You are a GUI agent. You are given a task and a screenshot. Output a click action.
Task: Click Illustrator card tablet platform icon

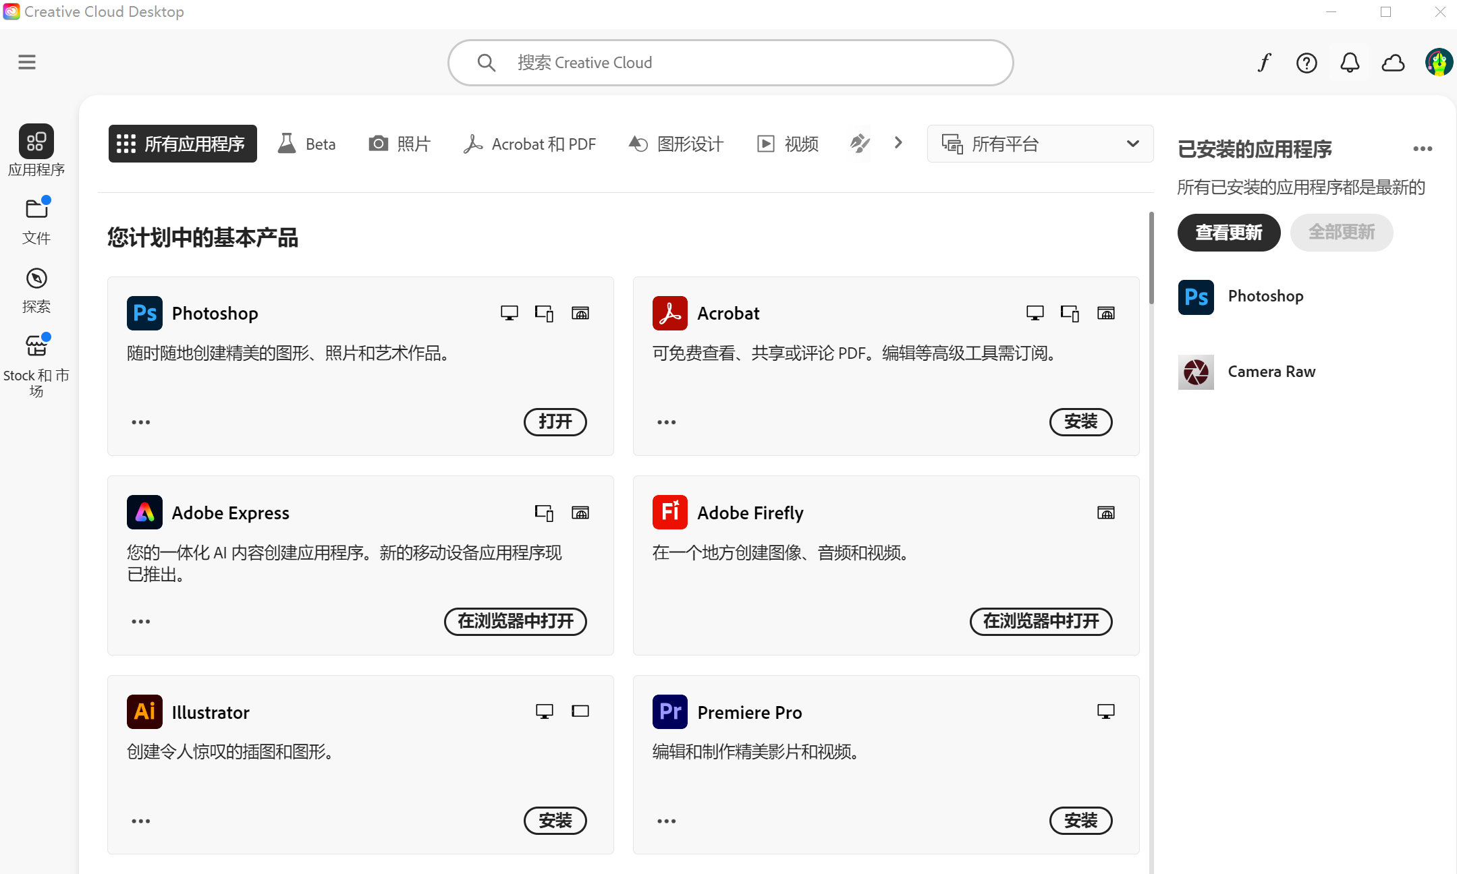(x=580, y=711)
